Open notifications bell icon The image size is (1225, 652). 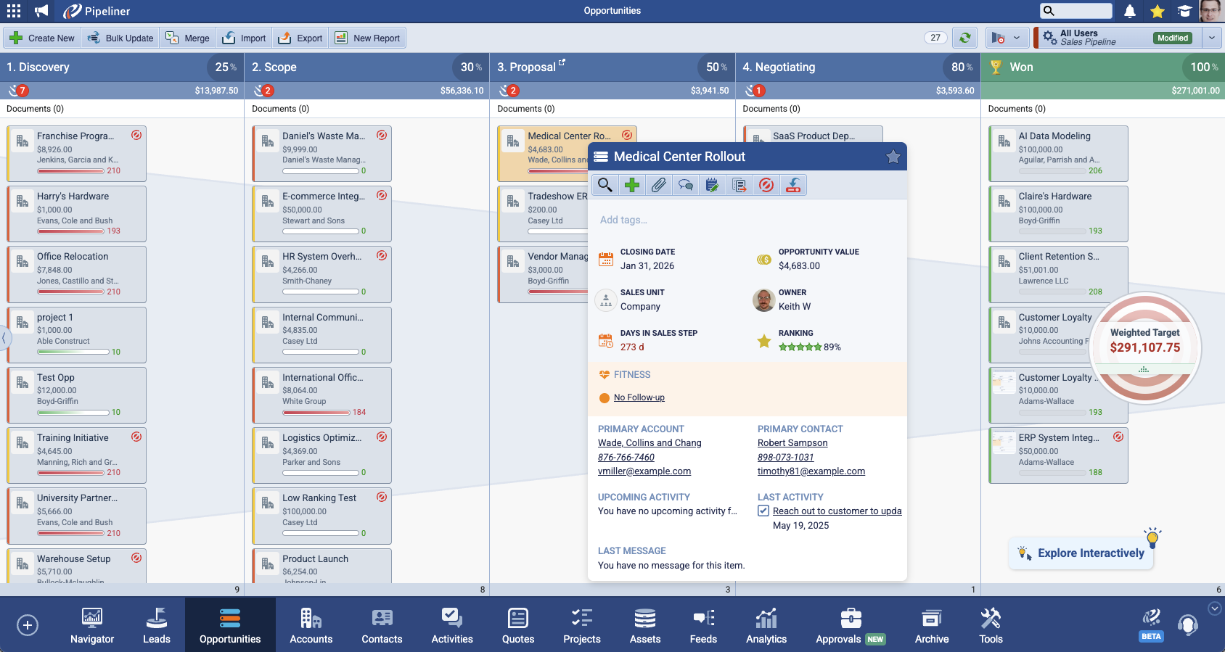click(x=1130, y=11)
